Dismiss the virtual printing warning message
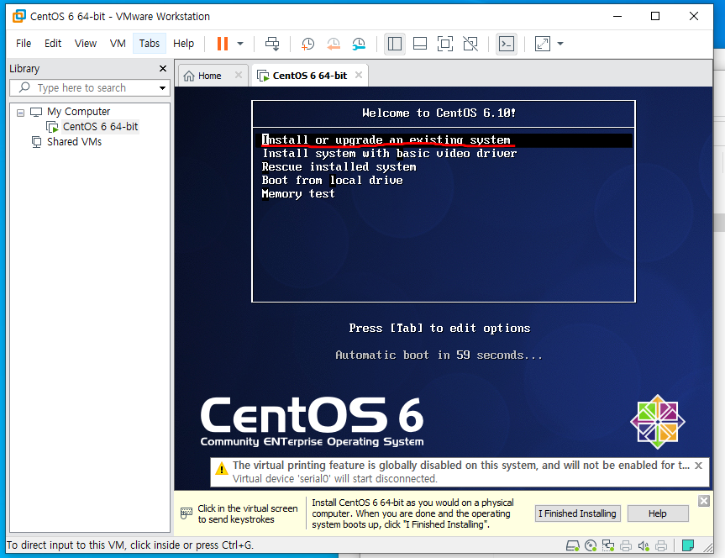 699,466
